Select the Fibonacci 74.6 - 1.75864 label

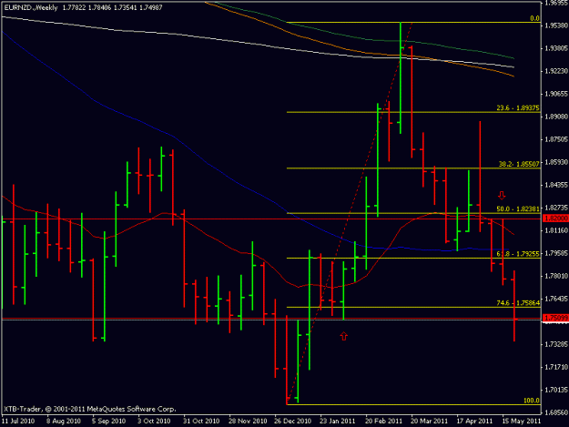[x=518, y=303]
